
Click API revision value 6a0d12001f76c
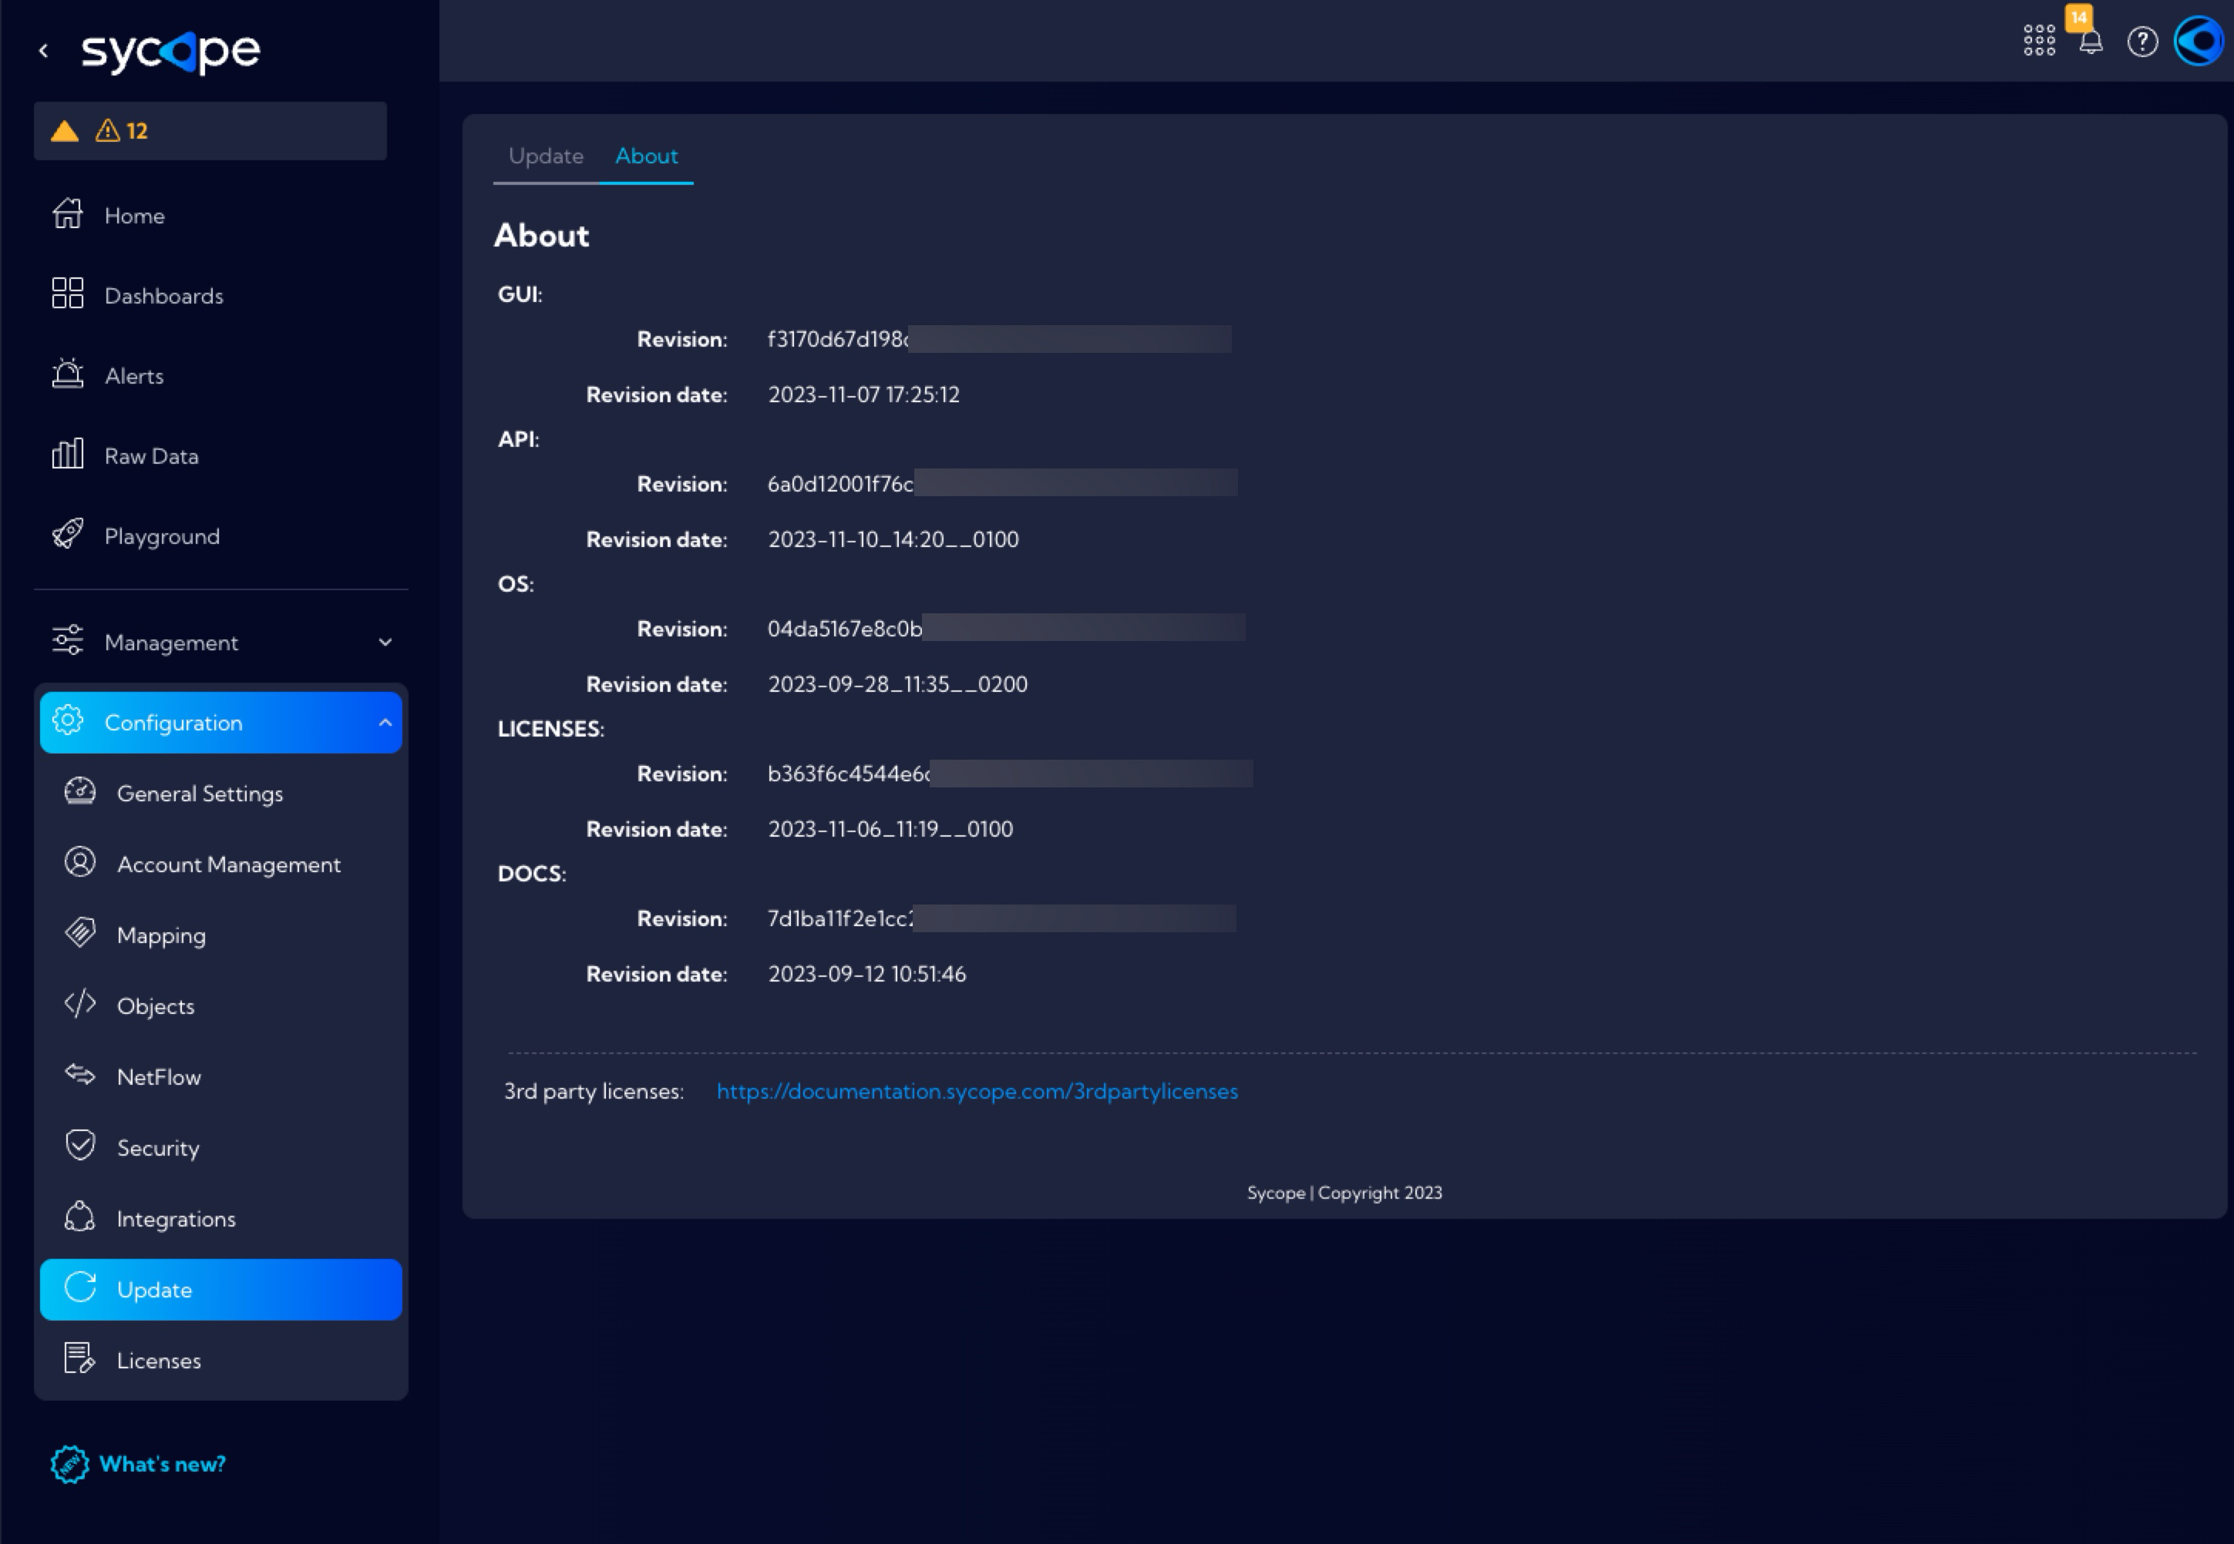[x=840, y=484]
